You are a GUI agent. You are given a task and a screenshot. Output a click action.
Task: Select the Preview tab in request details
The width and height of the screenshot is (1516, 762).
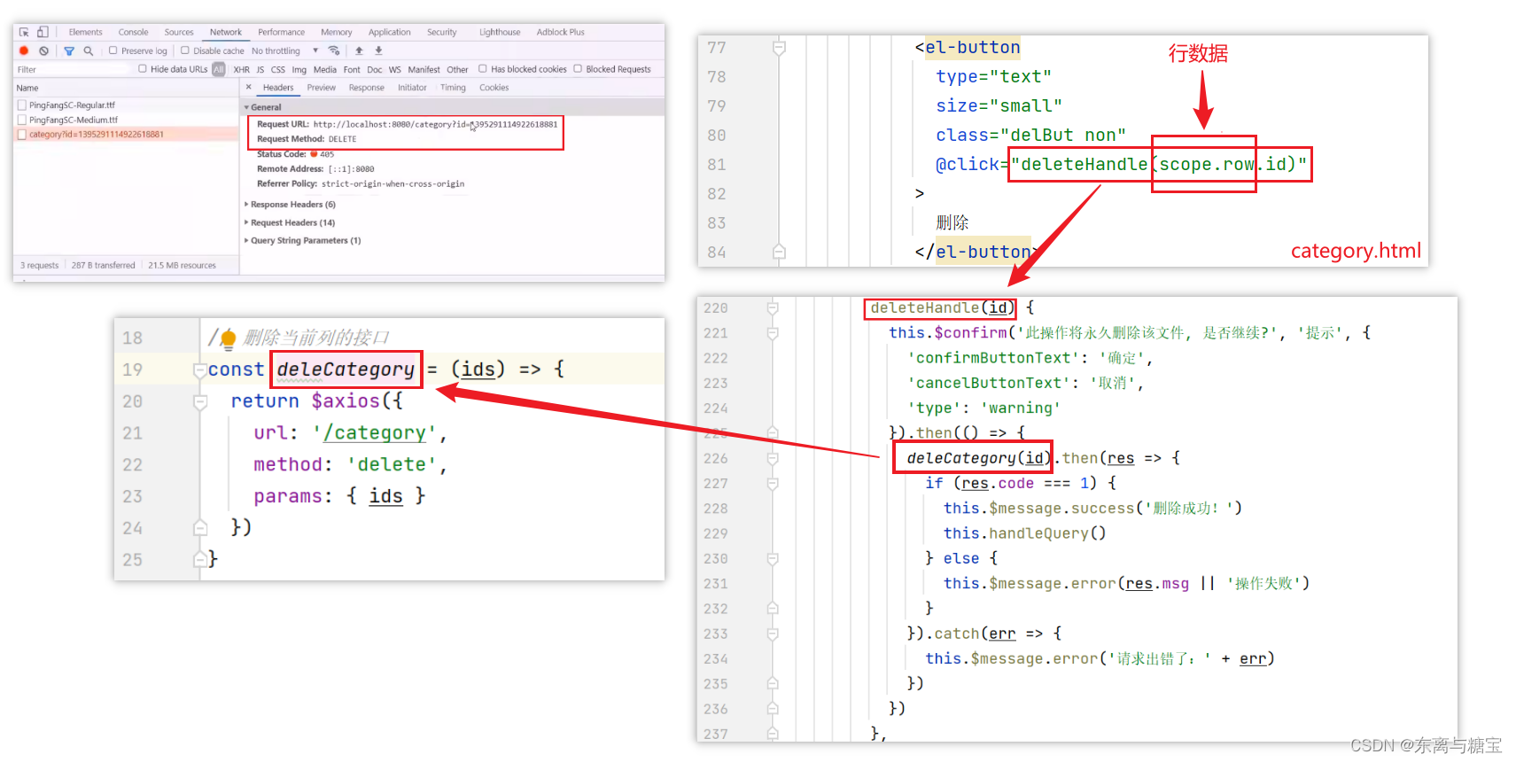click(321, 88)
